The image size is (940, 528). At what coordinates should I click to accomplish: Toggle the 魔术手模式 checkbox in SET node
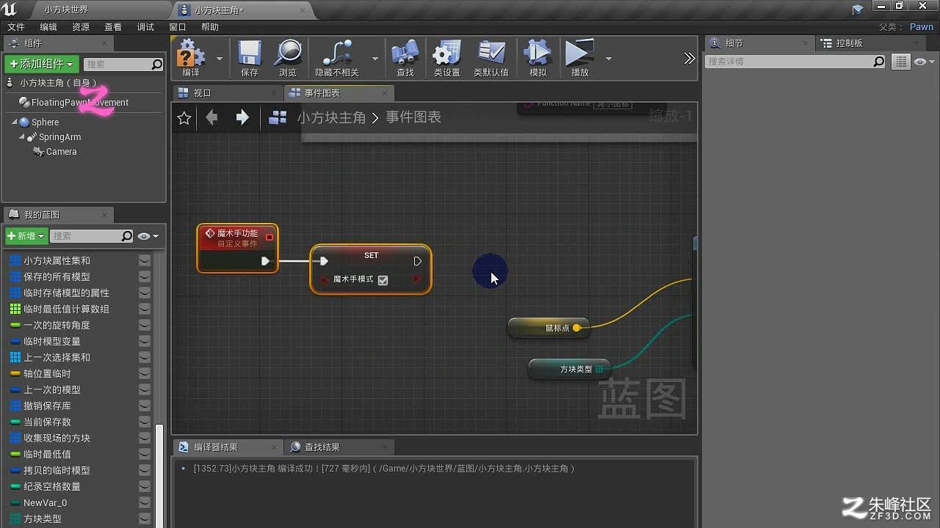point(383,279)
